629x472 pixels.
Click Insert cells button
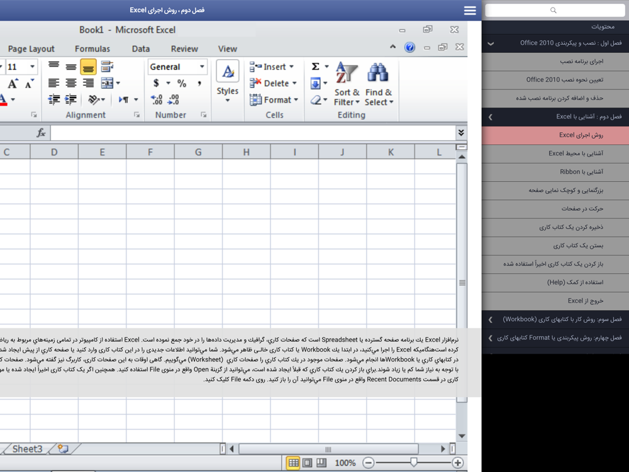[272, 67]
